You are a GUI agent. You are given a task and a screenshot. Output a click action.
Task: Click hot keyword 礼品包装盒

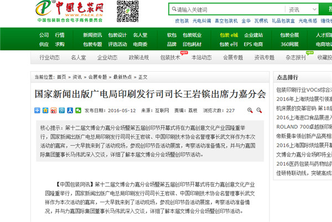tap(283, 20)
